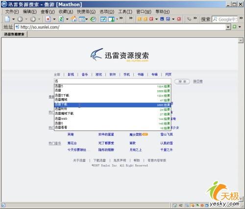Click the new blank page toolbar icon
Screen dimensions: 245x209
[7, 19]
